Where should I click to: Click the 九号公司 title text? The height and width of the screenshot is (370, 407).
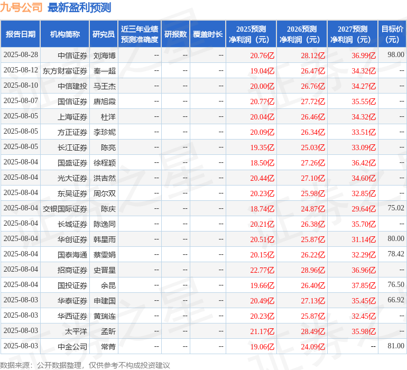[21, 7]
